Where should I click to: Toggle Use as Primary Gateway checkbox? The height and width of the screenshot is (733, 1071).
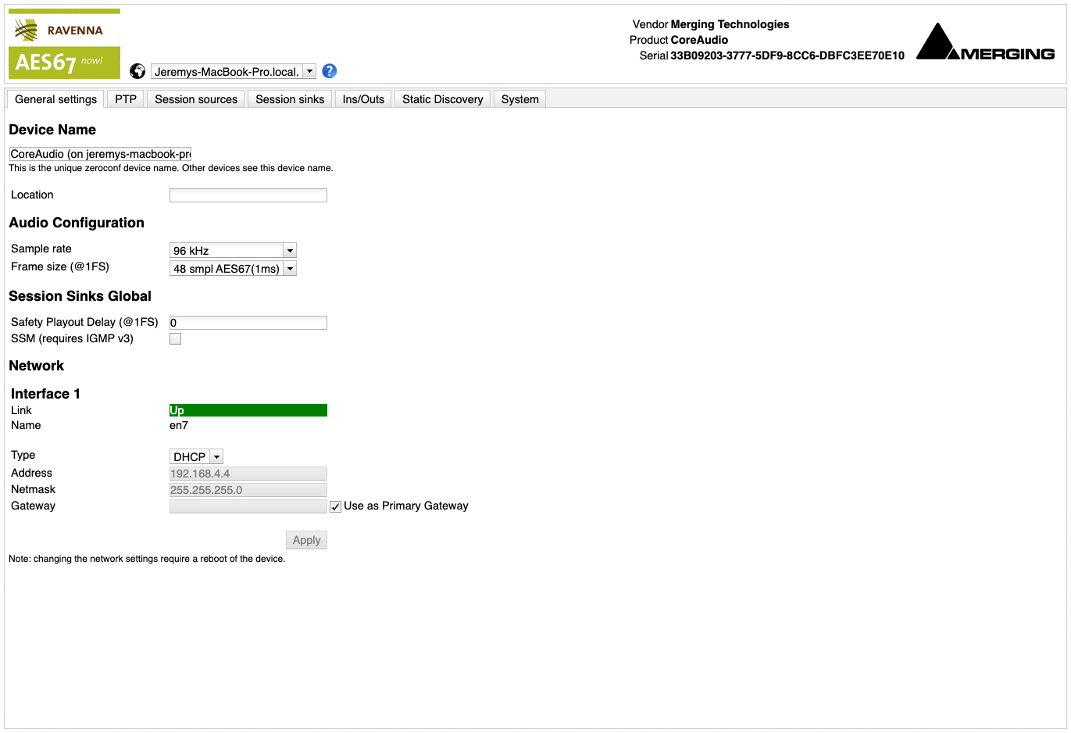point(336,507)
